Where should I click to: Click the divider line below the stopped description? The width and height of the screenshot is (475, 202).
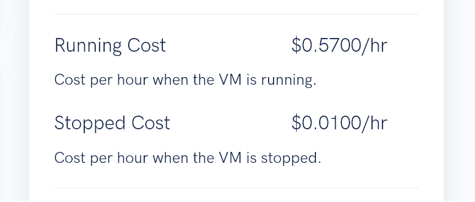[x=236, y=188]
